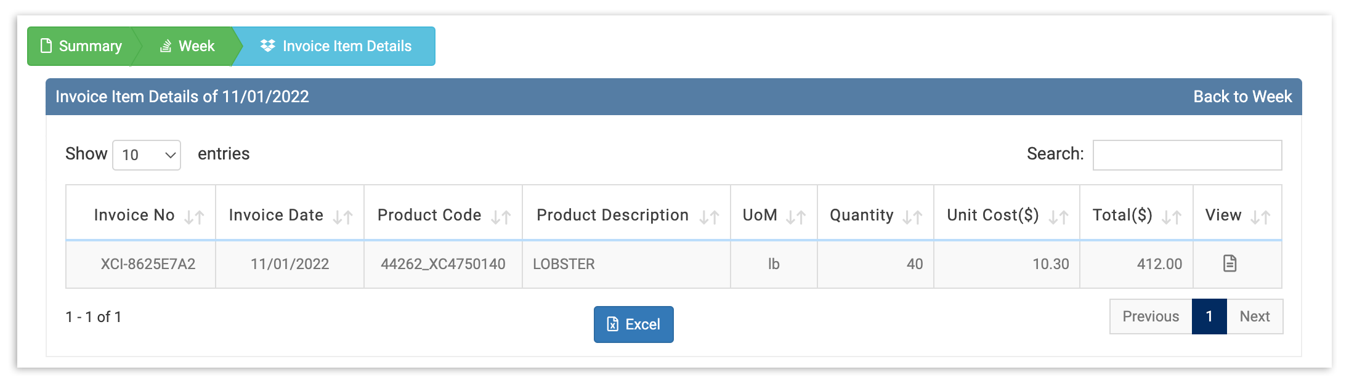Click the sort arrows on Product Description column
Viewport: 1349px width, 383px height.
pyautogui.click(x=710, y=216)
